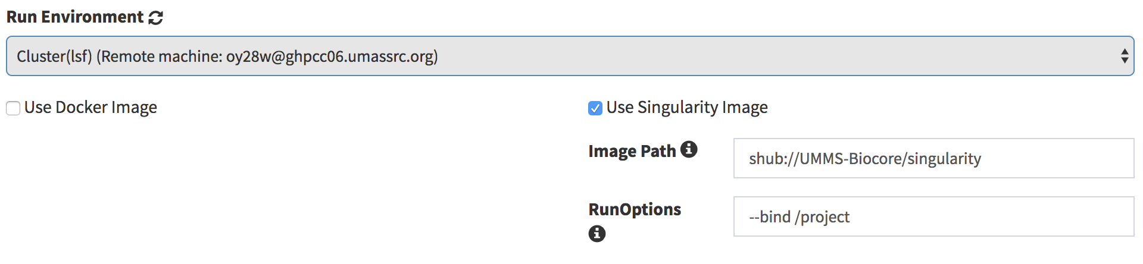Focus the RunOptions text field

point(933,216)
